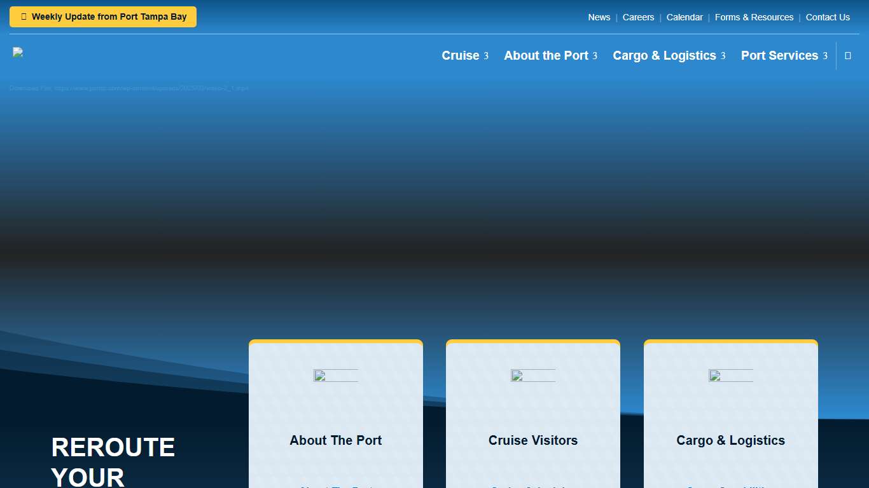The height and width of the screenshot is (488, 869).
Task: Click the icon image in the Cargo & Logistics card
Action: click(730, 376)
